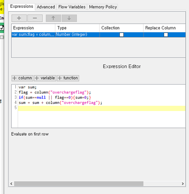Click the horizontal scrollbar right arrow
The height and width of the screenshot is (194, 189).
click(183, 184)
